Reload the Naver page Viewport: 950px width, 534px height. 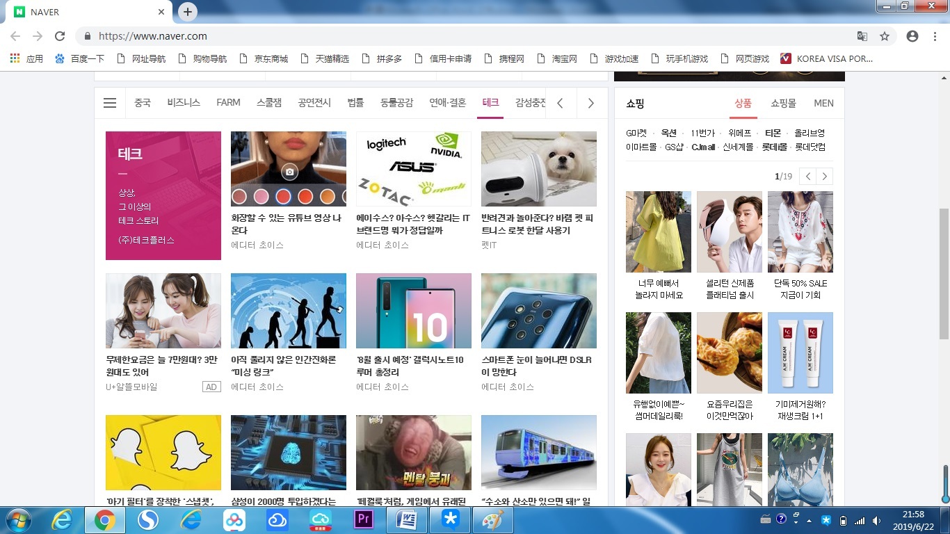(x=60, y=36)
